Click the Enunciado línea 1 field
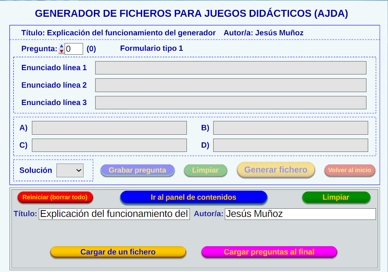 pyautogui.click(x=230, y=68)
